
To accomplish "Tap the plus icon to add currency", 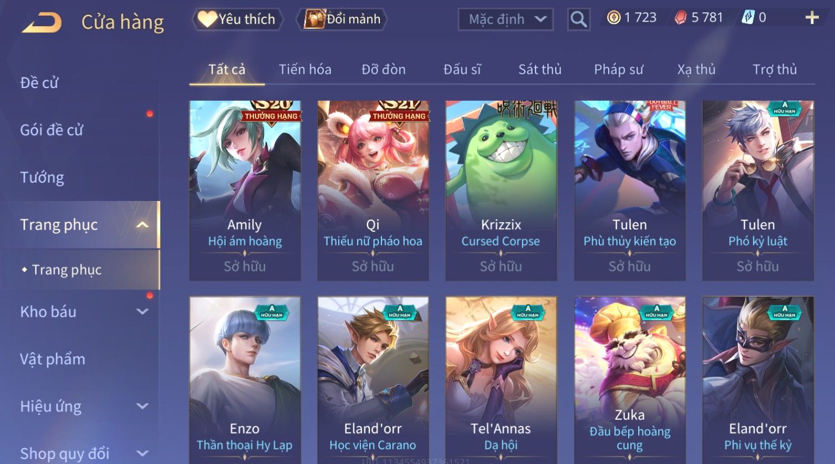I will [x=812, y=18].
